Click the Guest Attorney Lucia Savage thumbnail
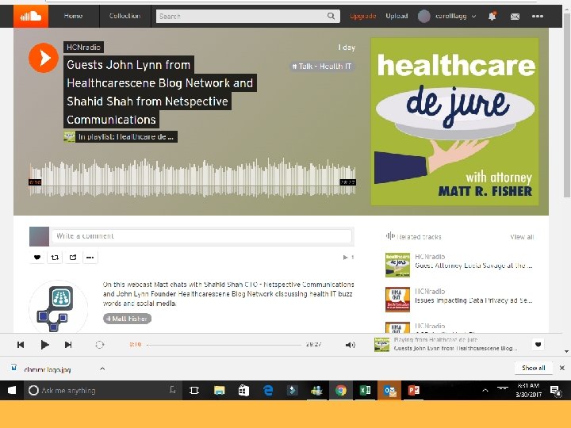This screenshot has width=571, height=428. tap(397, 265)
